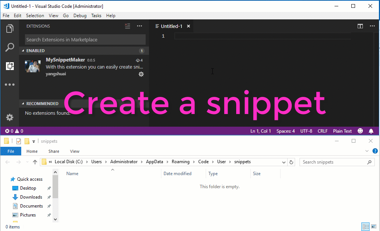Go forward in File Explorer
380x231 pixels.
tap(18, 162)
